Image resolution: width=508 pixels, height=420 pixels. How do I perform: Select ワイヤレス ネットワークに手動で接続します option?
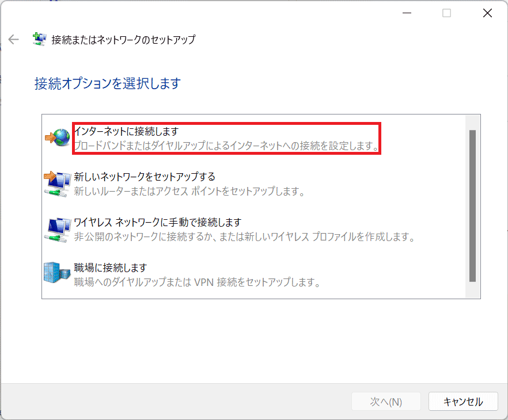(x=157, y=222)
